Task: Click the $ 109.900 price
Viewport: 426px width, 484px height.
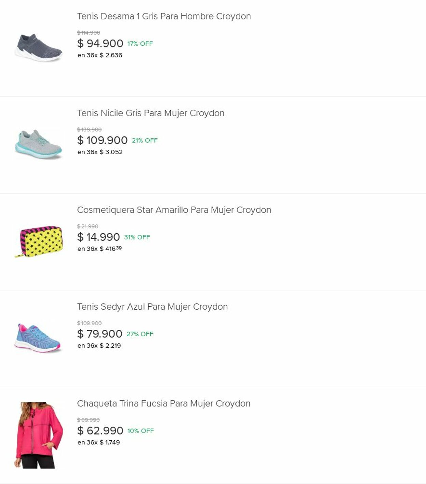Action: pos(102,140)
